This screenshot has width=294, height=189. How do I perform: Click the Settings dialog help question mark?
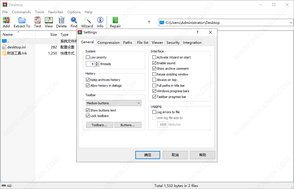(197, 32)
